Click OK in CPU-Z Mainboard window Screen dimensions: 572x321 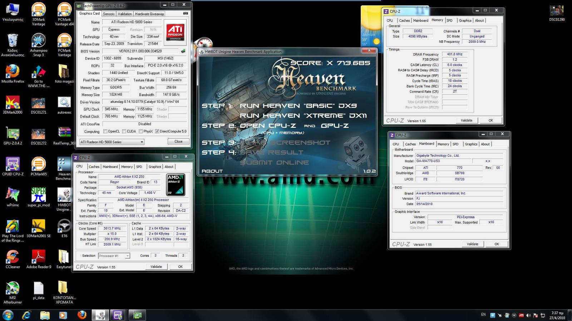497,244
